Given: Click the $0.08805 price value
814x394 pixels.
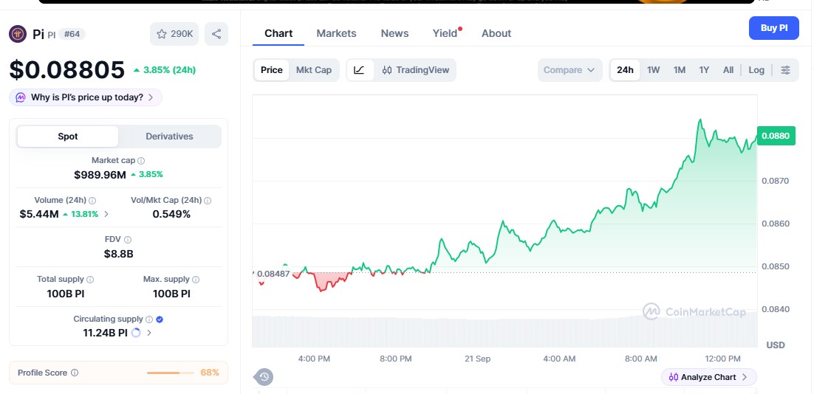Looking at the screenshot, I should click(x=67, y=70).
